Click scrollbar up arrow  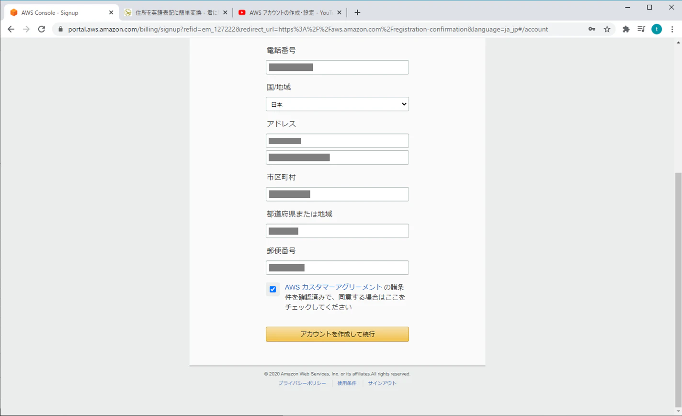(x=678, y=43)
